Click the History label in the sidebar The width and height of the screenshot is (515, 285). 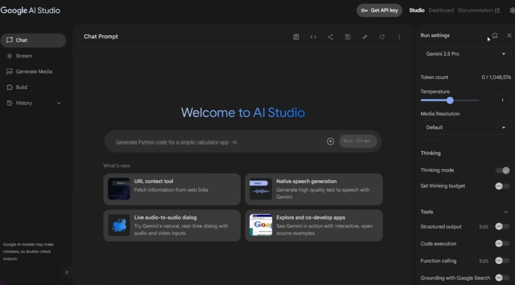24,103
